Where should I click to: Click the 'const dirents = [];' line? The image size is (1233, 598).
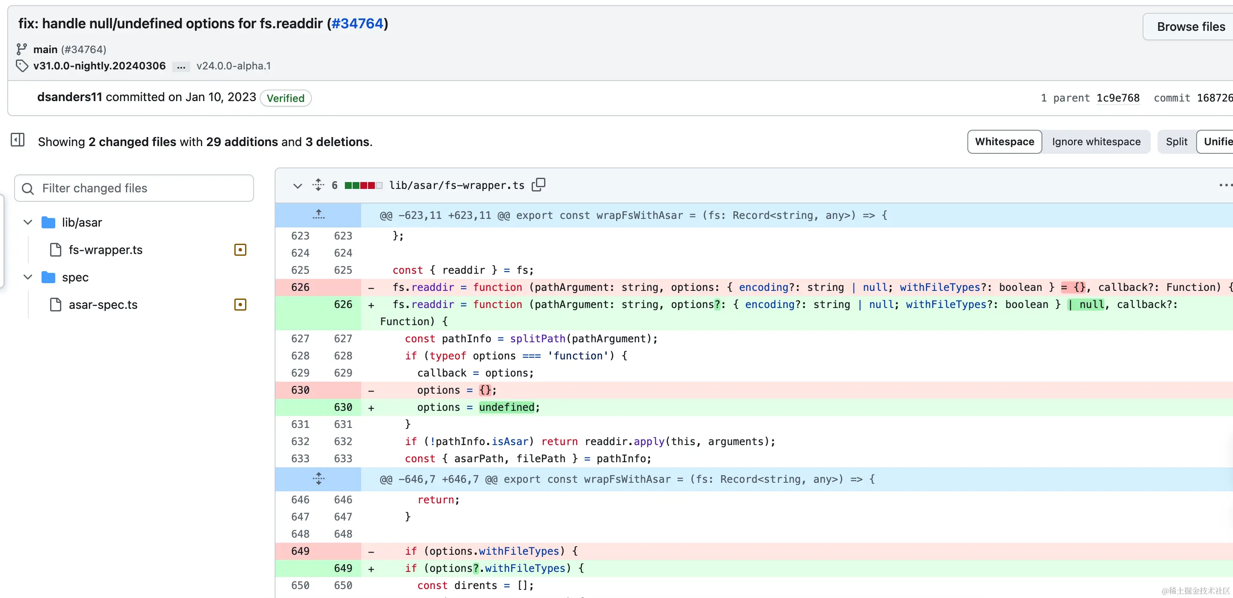(x=475, y=586)
